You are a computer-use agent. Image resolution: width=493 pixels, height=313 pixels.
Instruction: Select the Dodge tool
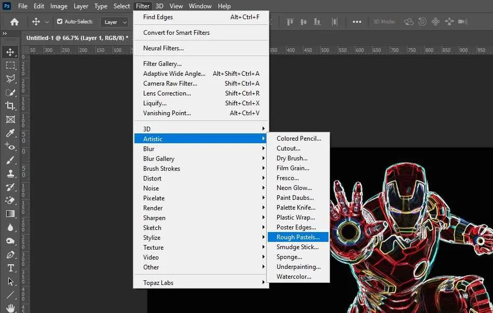[10, 241]
